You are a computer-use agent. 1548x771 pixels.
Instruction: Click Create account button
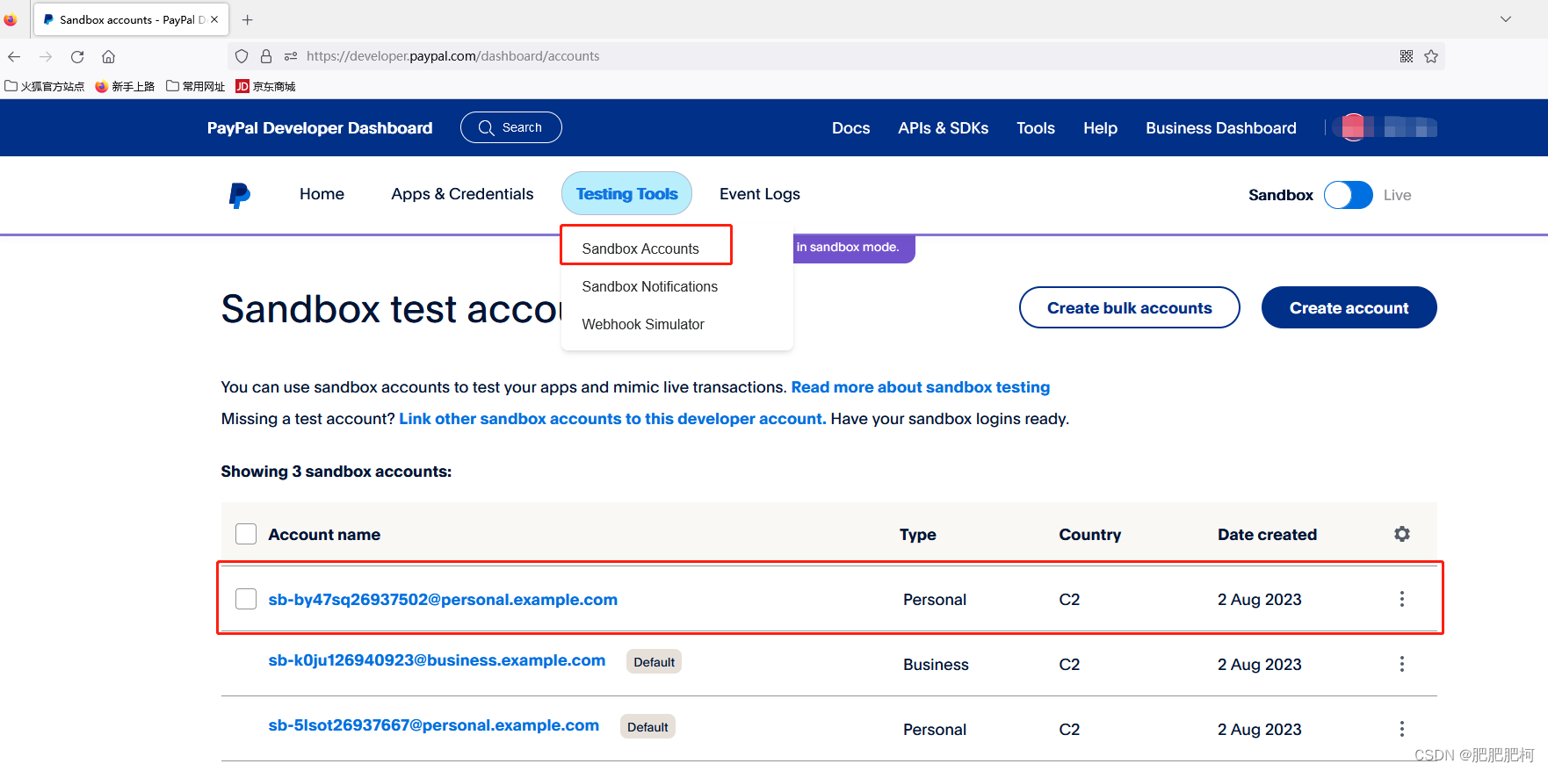(x=1349, y=307)
